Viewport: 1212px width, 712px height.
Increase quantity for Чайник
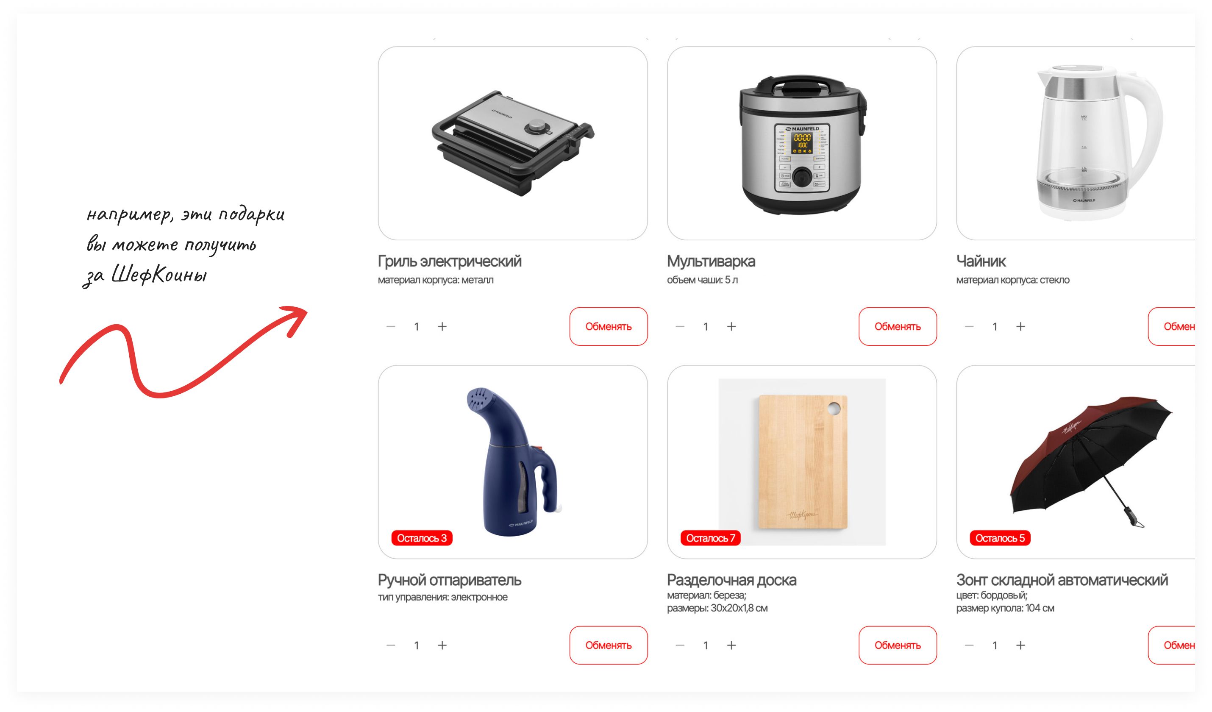pyautogui.click(x=1020, y=327)
